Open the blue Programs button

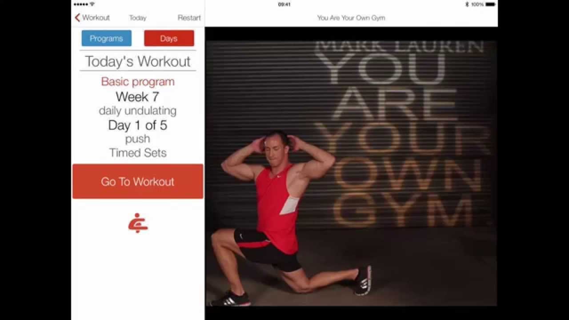[106, 38]
